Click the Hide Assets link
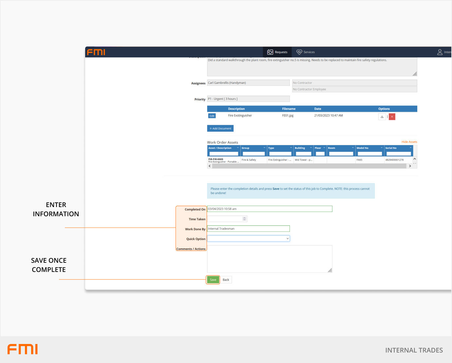 409,142
